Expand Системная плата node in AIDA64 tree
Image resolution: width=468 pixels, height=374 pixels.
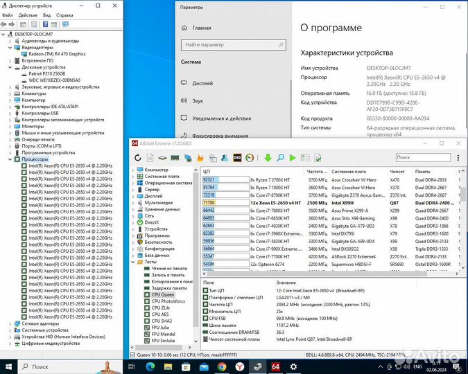(133, 176)
